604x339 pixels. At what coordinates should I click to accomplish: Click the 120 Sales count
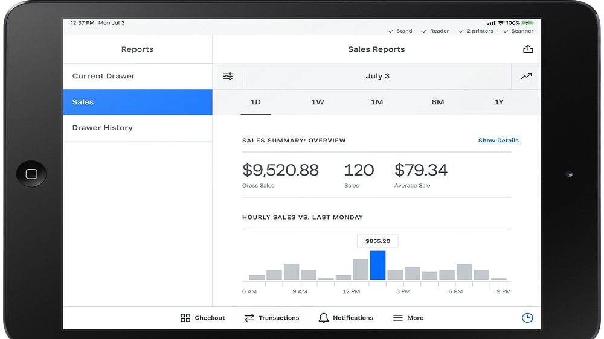(359, 170)
